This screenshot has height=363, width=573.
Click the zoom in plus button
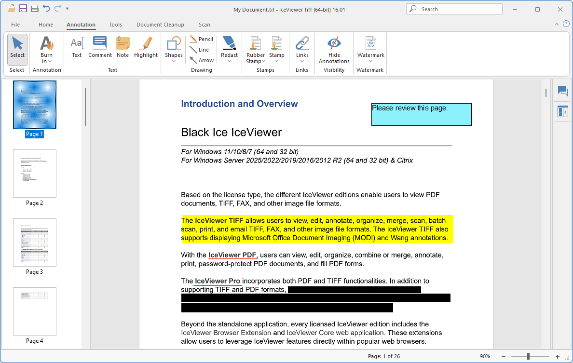[558, 356]
